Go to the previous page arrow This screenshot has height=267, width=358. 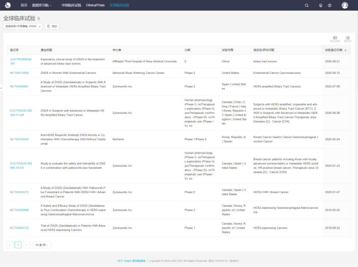pos(10,245)
